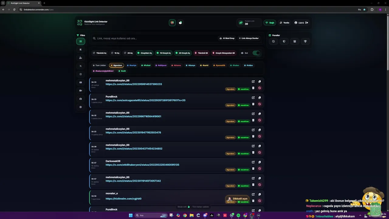Screen dimensions: 389x219
Task: Open the banned list panel icon
Action: pyautogui.click(x=274, y=41)
